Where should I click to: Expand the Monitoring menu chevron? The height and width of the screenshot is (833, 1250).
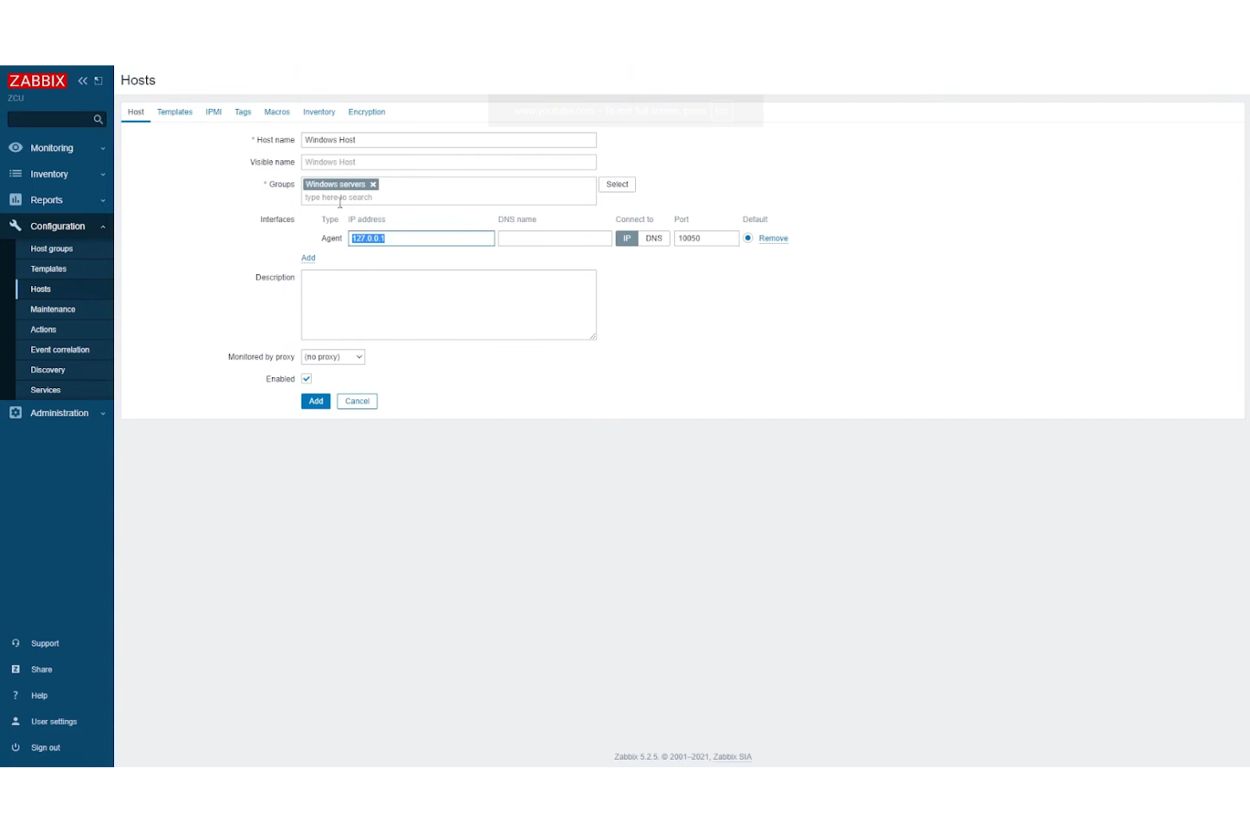[x=103, y=148]
